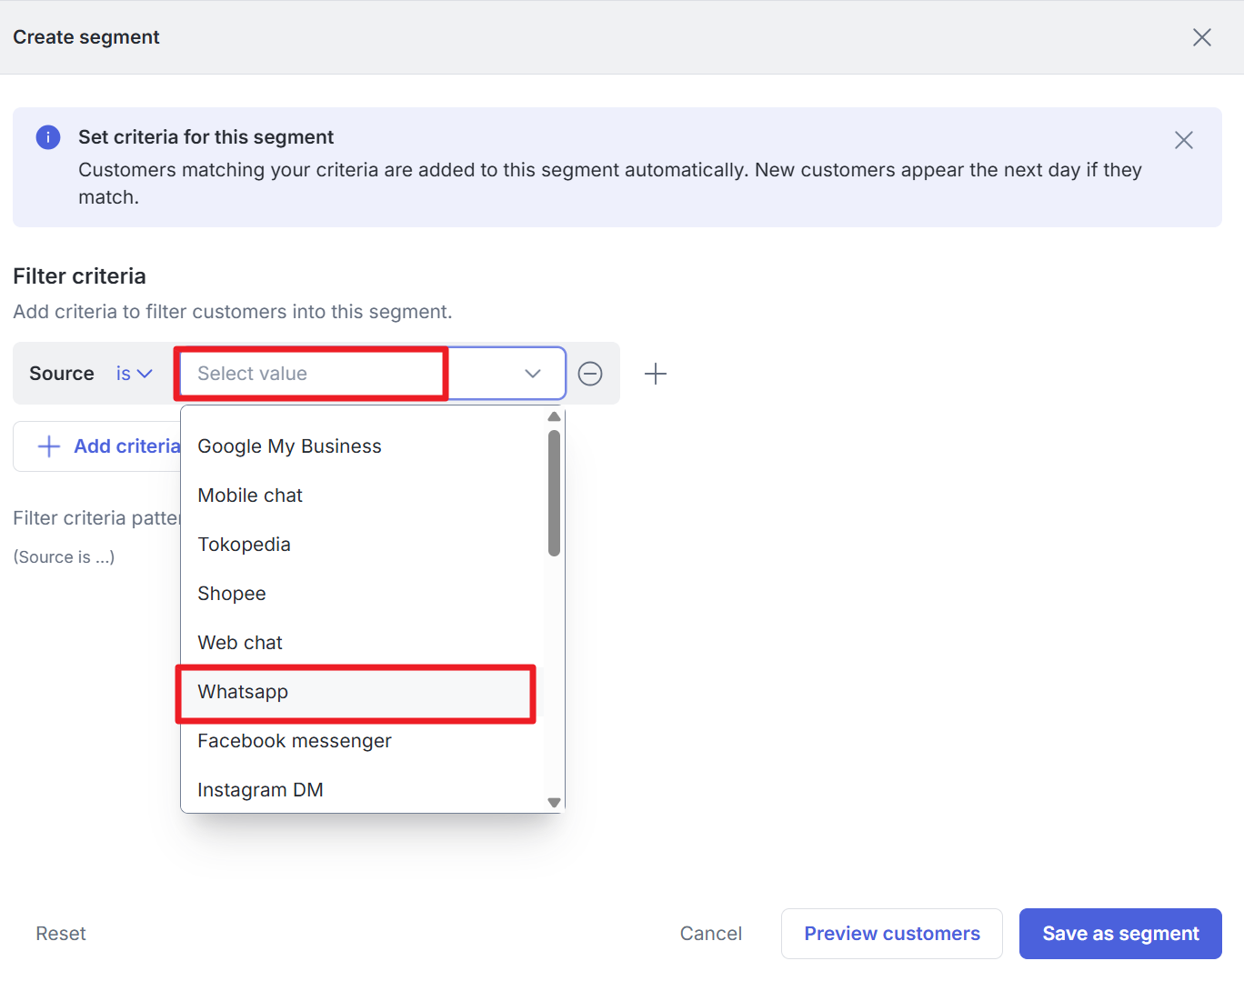Image resolution: width=1244 pixels, height=981 pixels.
Task: Choose Mobile chat as source
Action: (x=363, y=496)
